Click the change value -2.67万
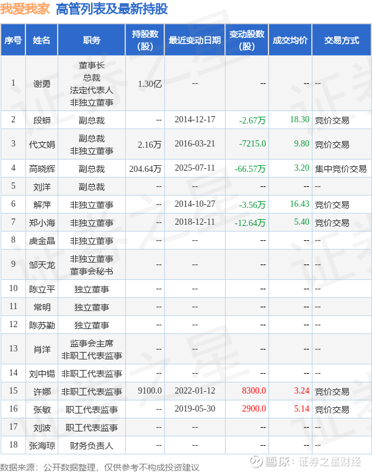This screenshot has height=473, width=372. [x=252, y=120]
